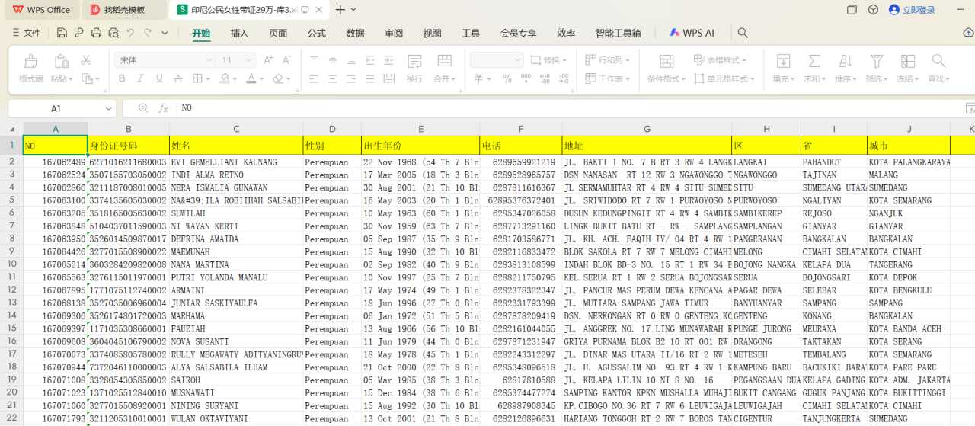Click the Login (立即登录) button
The image size is (975, 426).
click(x=912, y=10)
